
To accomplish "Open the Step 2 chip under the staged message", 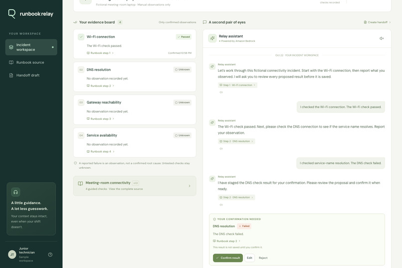I will coord(236,198).
